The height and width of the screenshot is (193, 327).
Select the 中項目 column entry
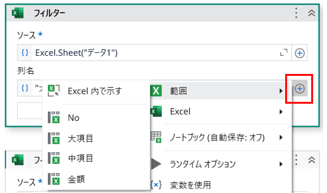pyautogui.click(x=80, y=158)
